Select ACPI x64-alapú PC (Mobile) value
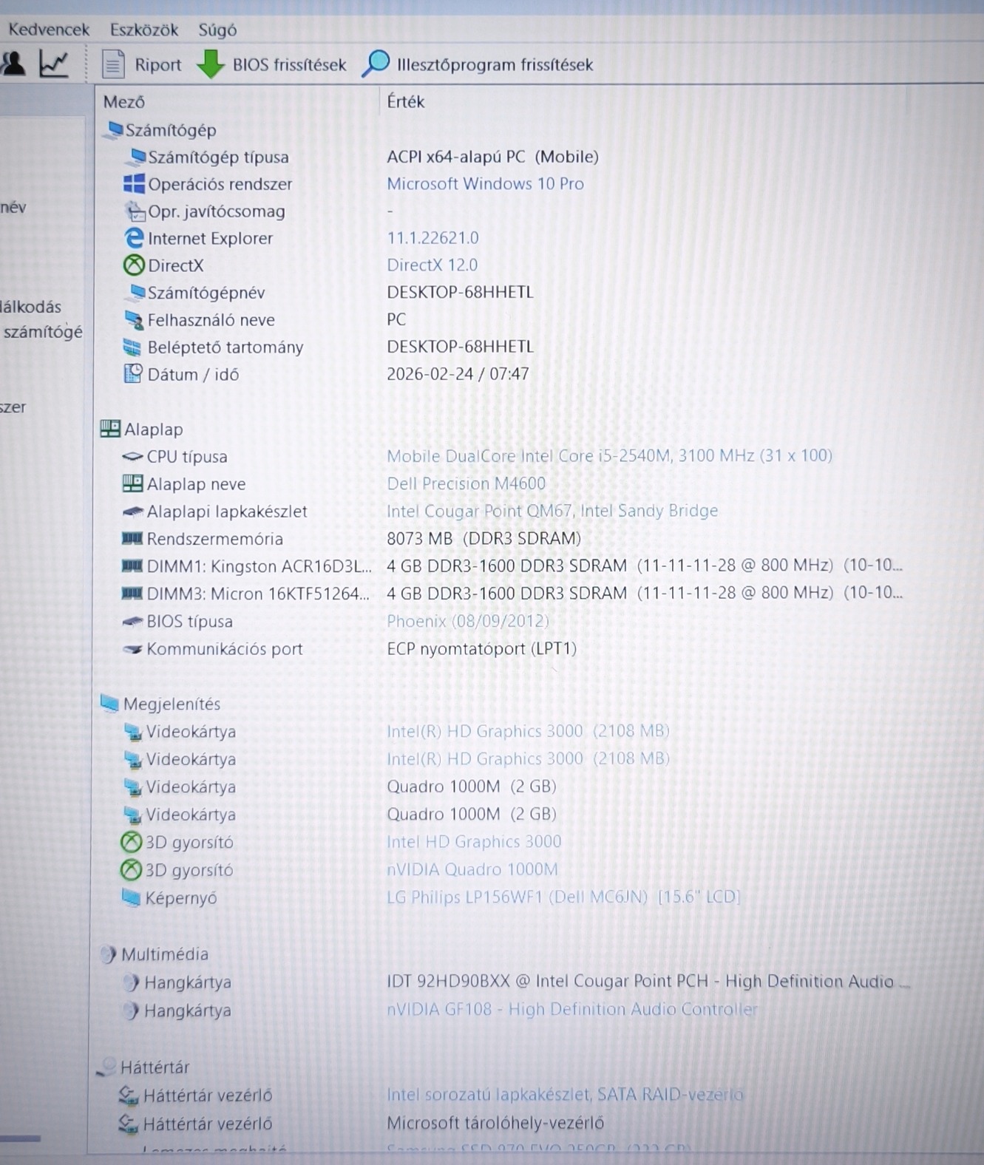The image size is (984, 1165). click(x=492, y=157)
